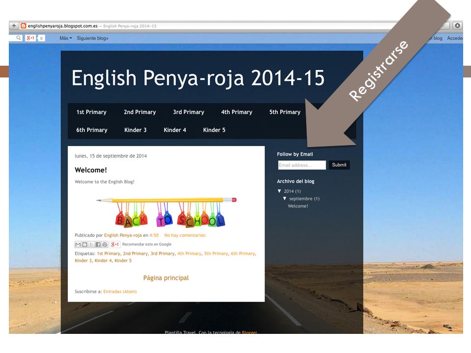Click the lunes, 15 de septiembre de 2014 date
The width and height of the screenshot is (471, 353).
[110, 156]
